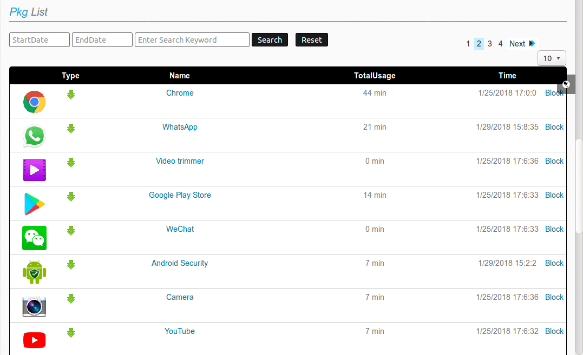Click the vertical page scrollbar
The image size is (583, 355).
[x=579, y=186]
